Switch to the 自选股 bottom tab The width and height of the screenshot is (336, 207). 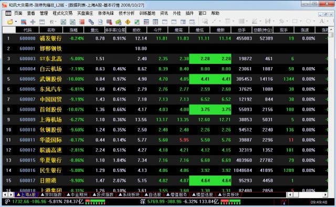click(153, 194)
